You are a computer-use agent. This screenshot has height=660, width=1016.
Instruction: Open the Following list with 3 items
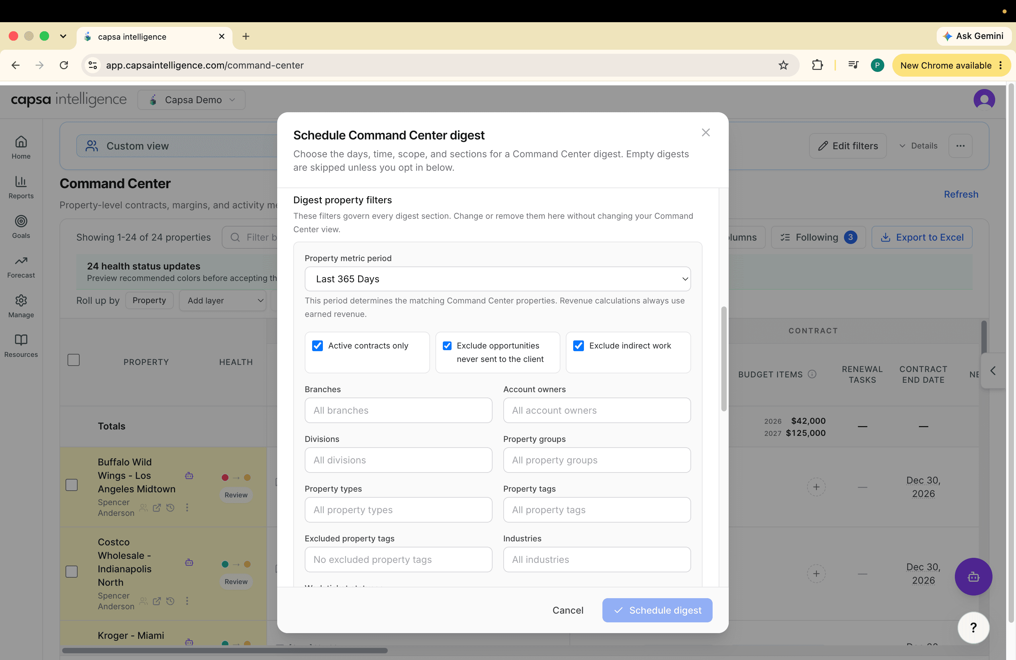point(818,237)
